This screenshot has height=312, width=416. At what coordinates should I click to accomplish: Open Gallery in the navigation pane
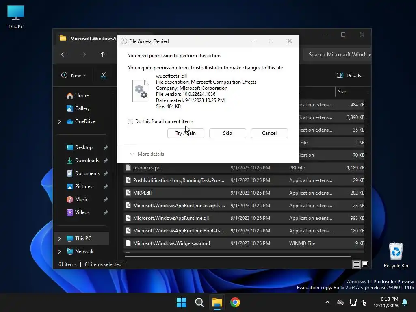pos(82,108)
